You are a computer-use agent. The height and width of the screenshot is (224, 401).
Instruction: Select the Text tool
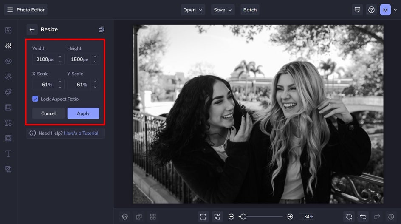tap(8, 153)
